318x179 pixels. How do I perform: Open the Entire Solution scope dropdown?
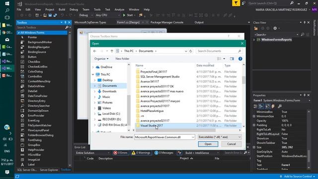pos(92,153)
